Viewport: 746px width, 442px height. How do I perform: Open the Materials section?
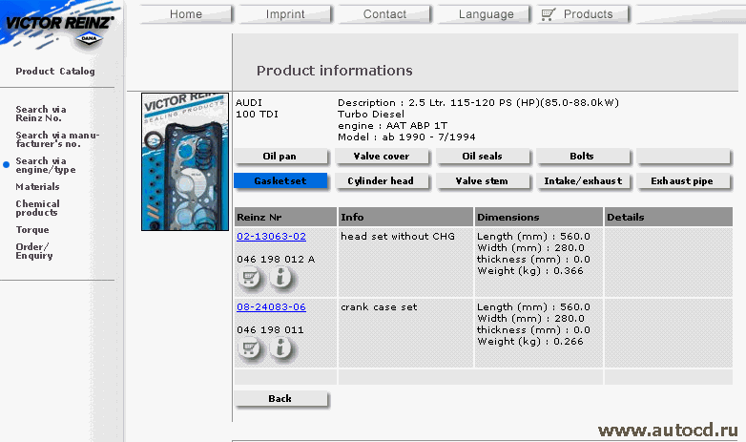[37, 187]
